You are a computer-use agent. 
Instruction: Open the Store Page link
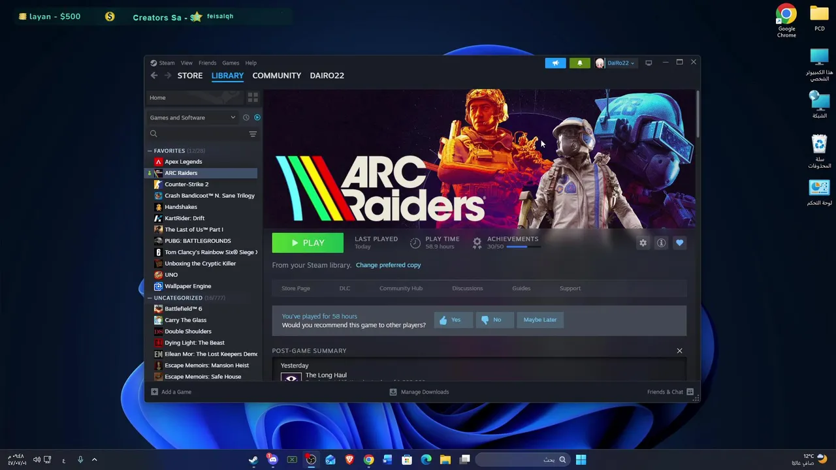tap(296, 288)
